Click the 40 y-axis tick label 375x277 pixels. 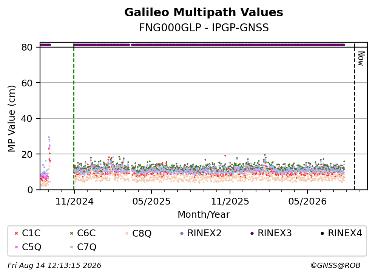point(27,118)
